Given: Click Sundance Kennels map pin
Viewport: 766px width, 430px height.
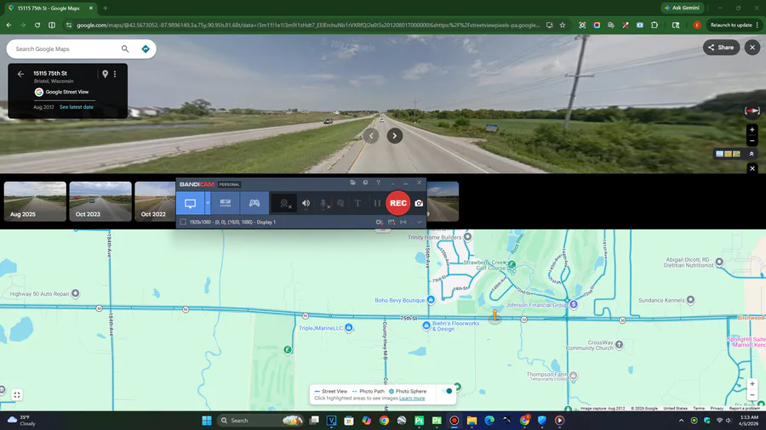Looking at the screenshot, I should [x=690, y=300].
